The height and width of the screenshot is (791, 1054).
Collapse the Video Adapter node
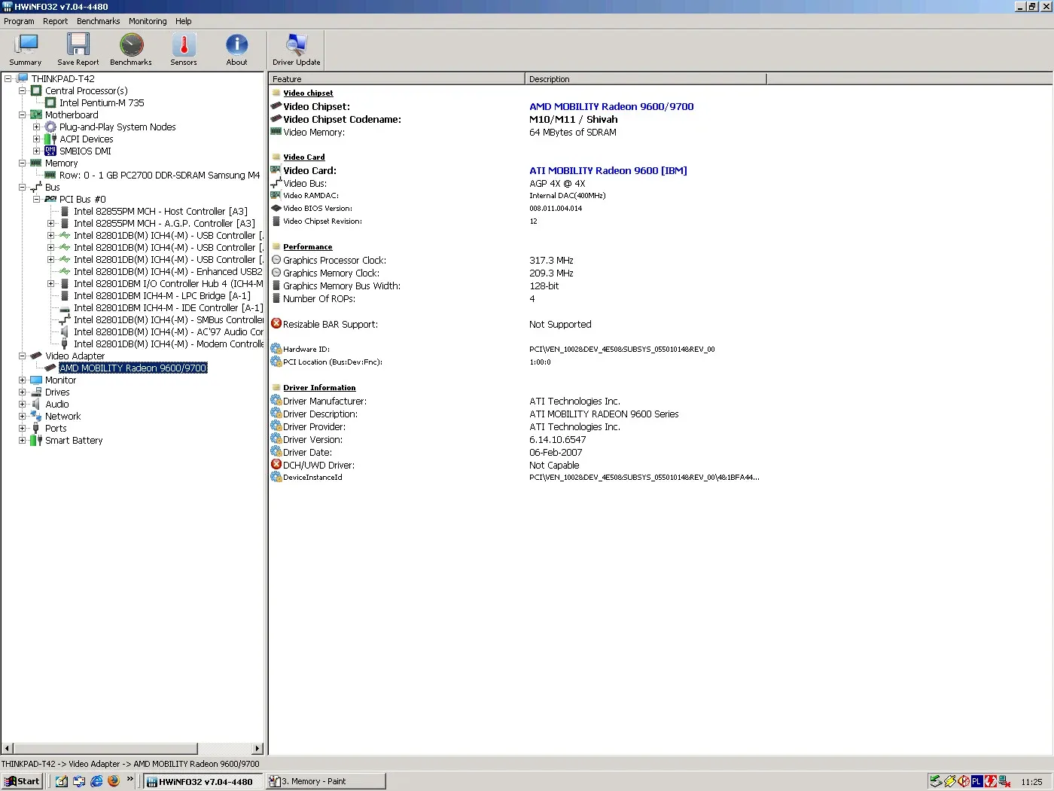[x=22, y=356]
